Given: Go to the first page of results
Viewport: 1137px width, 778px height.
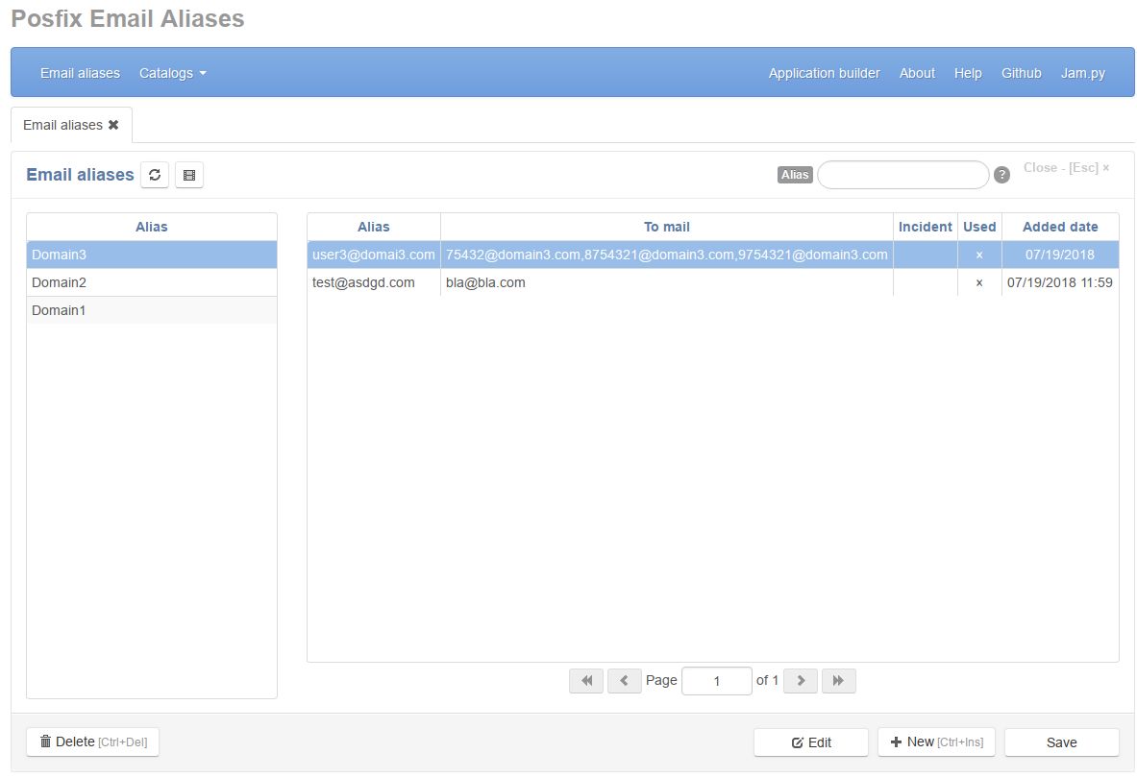Looking at the screenshot, I should (x=586, y=680).
